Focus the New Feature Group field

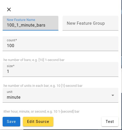tap(90, 23)
